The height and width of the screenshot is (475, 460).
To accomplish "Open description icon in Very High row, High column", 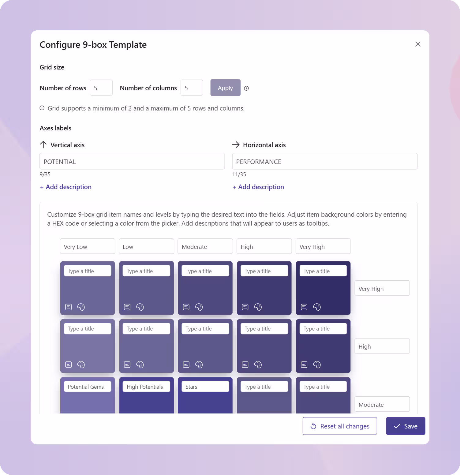I will pyautogui.click(x=245, y=307).
